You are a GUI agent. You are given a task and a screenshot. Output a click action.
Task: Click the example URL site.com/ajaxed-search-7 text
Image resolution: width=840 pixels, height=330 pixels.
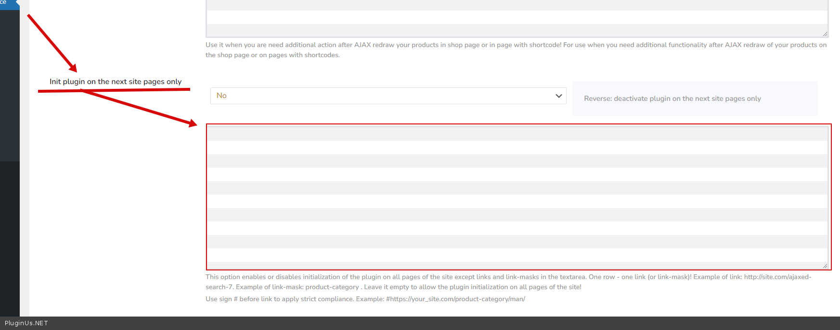[777, 277]
